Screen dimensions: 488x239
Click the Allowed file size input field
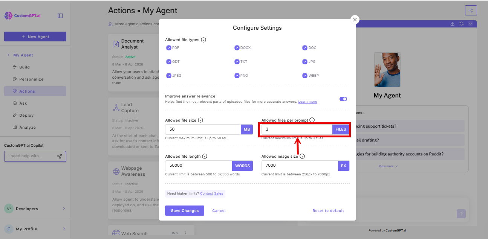(203, 129)
